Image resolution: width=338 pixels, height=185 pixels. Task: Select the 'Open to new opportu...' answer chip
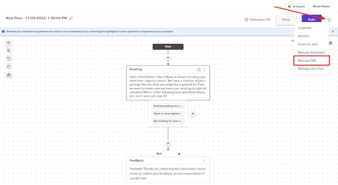[x=168, y=113]
